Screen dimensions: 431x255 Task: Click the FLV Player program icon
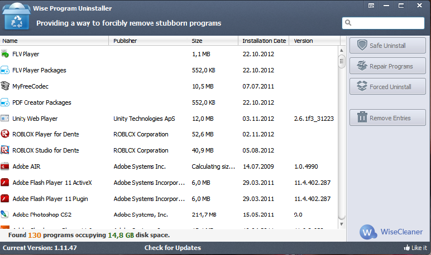coord(6,55)
